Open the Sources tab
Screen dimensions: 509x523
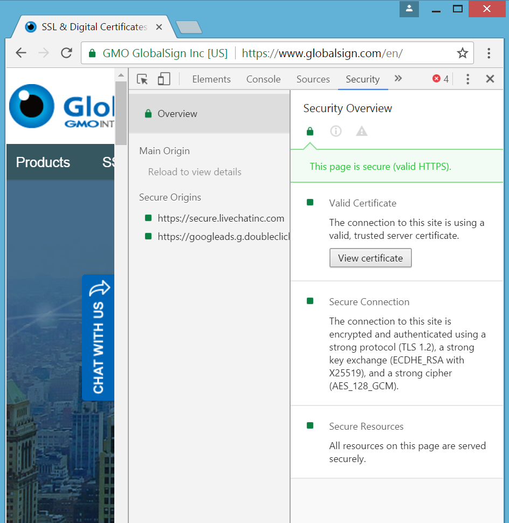point(313,79)
